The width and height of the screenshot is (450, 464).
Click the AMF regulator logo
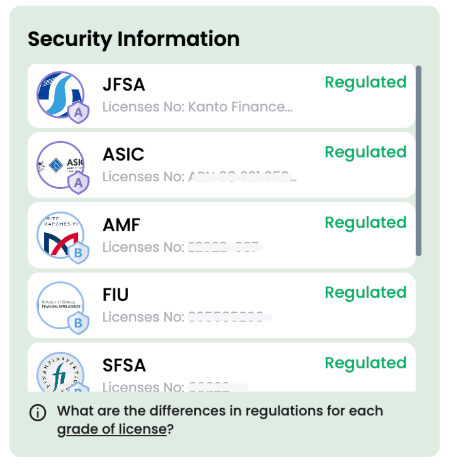tap(59, 235)
